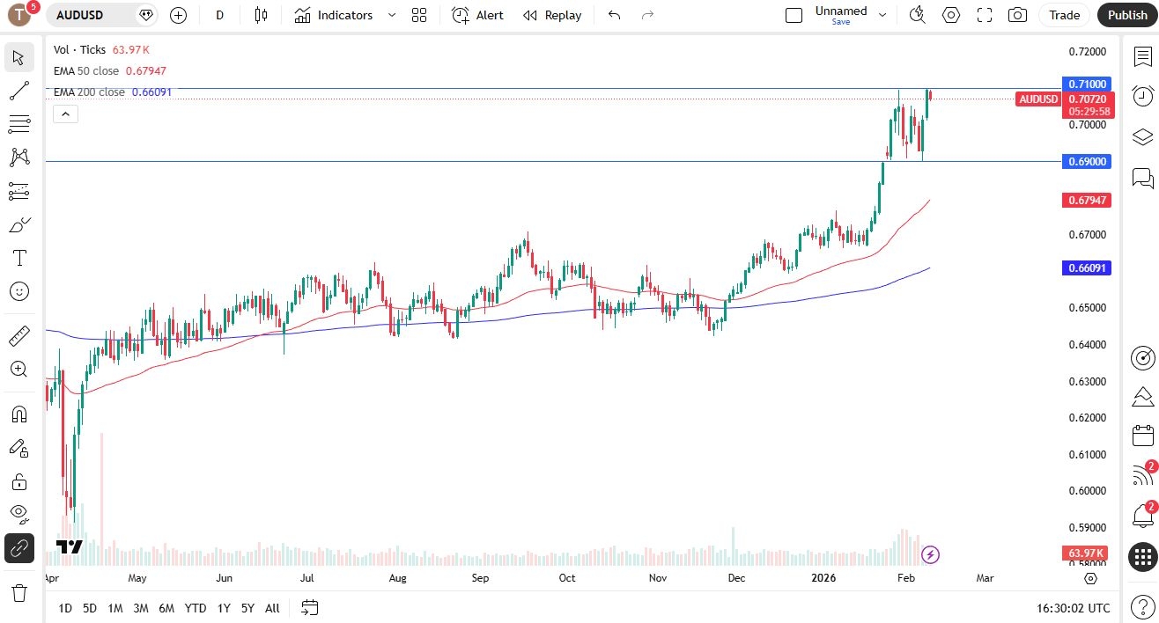Screen dimensions: 1159x623
Task: Take a snapshot with the camera icon
Action: [x=1017, y=15]
